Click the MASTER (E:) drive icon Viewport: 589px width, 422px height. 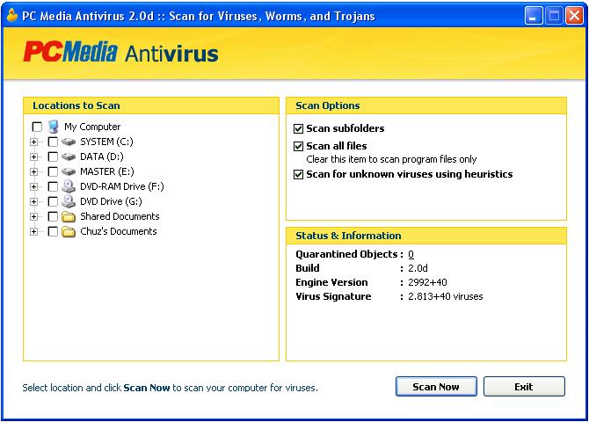click(x=69, y=171)
